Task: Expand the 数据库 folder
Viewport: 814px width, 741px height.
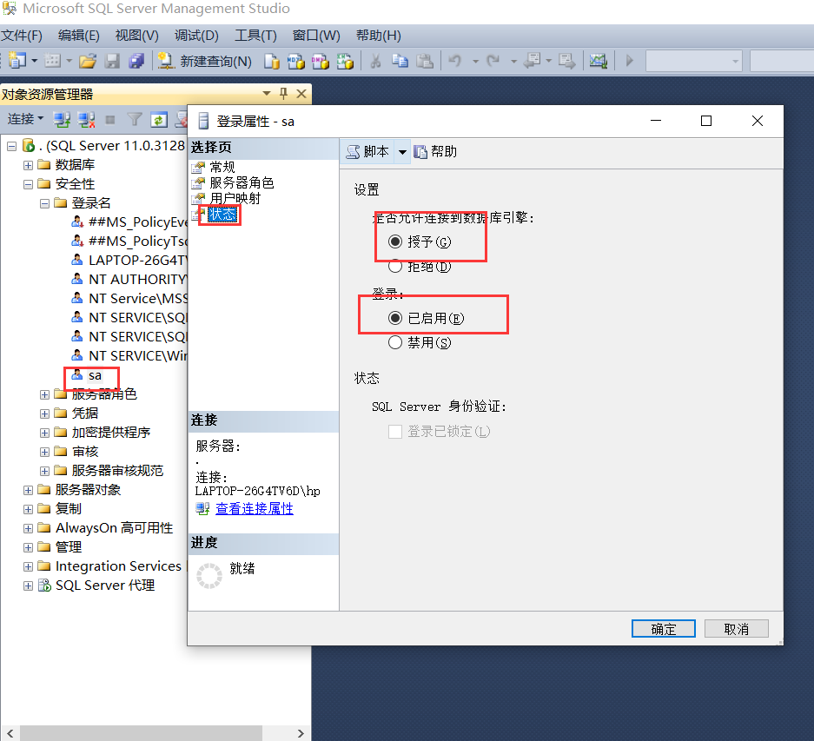Action: click(28, 165)
